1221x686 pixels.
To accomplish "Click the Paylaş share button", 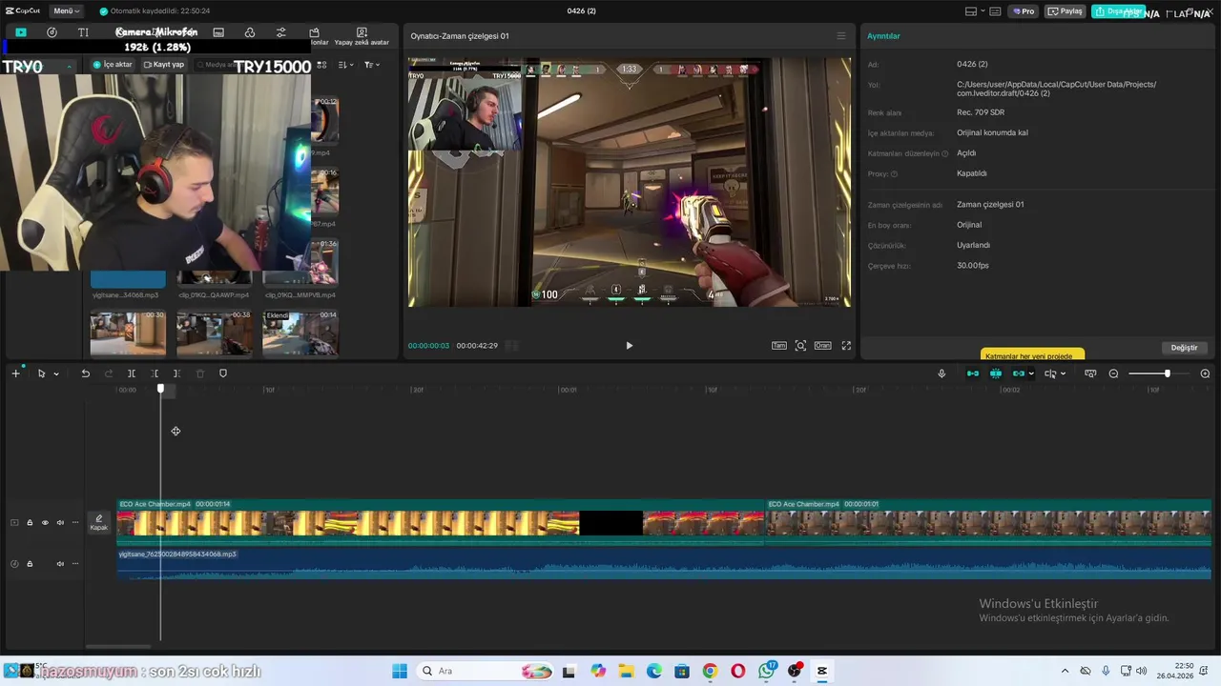I will pos(1066,11).
